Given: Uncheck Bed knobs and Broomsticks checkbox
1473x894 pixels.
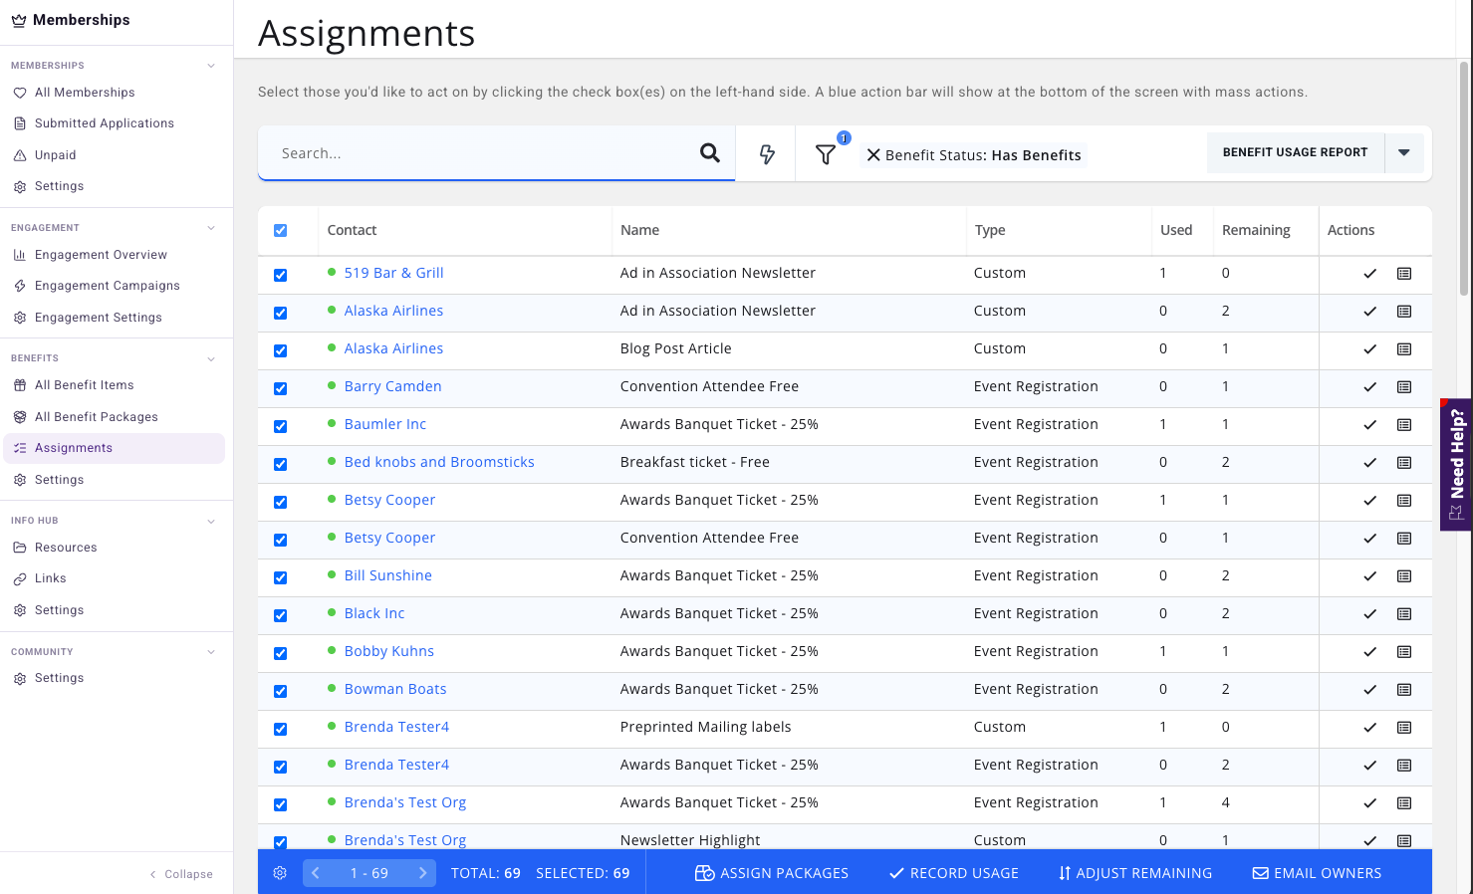Looking at the screenshot, I should tap(280, 464).
